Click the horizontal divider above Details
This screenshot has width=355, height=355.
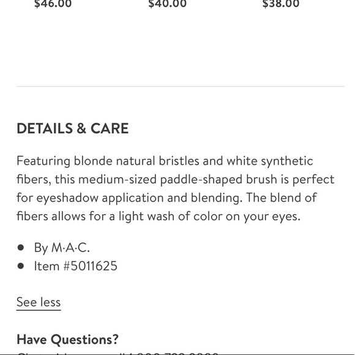pyautogui.click(x=180, y=86)
